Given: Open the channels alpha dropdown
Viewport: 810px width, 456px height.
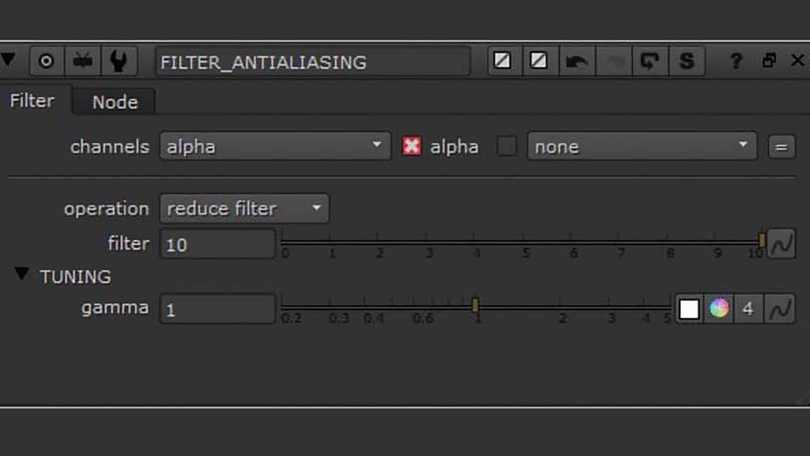Looking at the screenshot, I should (275, 147).
